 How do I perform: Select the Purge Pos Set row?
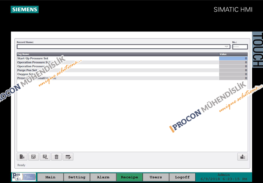pyautogui.click(x=132, y=70)
